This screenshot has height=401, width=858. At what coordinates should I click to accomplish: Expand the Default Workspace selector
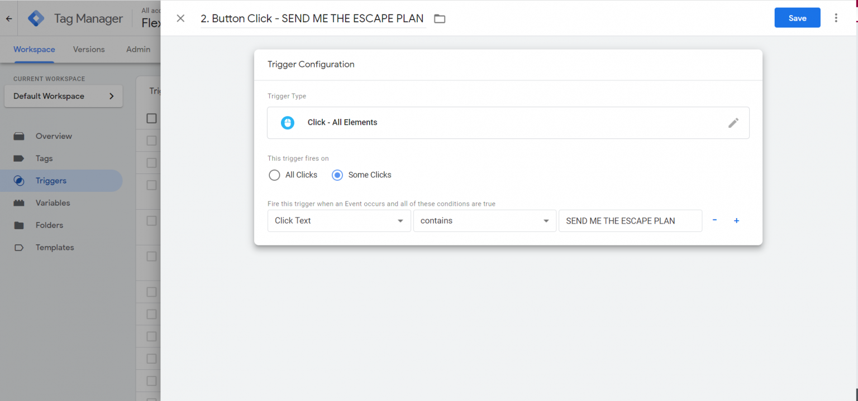tap(63, 96)
